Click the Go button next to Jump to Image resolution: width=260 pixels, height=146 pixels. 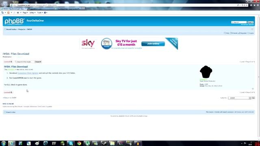point(253,98)
